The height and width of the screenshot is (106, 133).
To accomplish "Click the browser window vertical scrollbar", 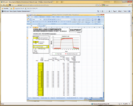I will tap(131, 58).
